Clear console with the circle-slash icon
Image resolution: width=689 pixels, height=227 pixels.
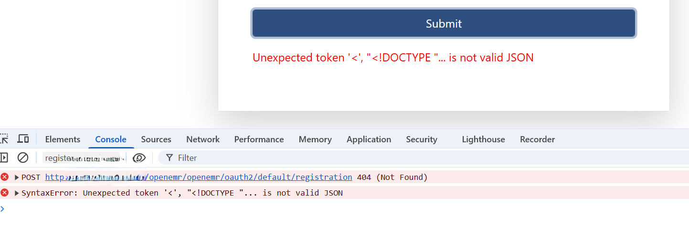coord(23,158)
